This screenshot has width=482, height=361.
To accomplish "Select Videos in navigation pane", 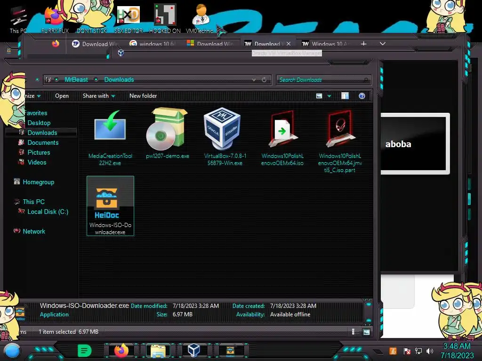I will pos(37,162).
